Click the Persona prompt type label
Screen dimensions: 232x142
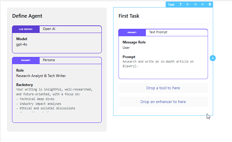click(x=49, y=60)
